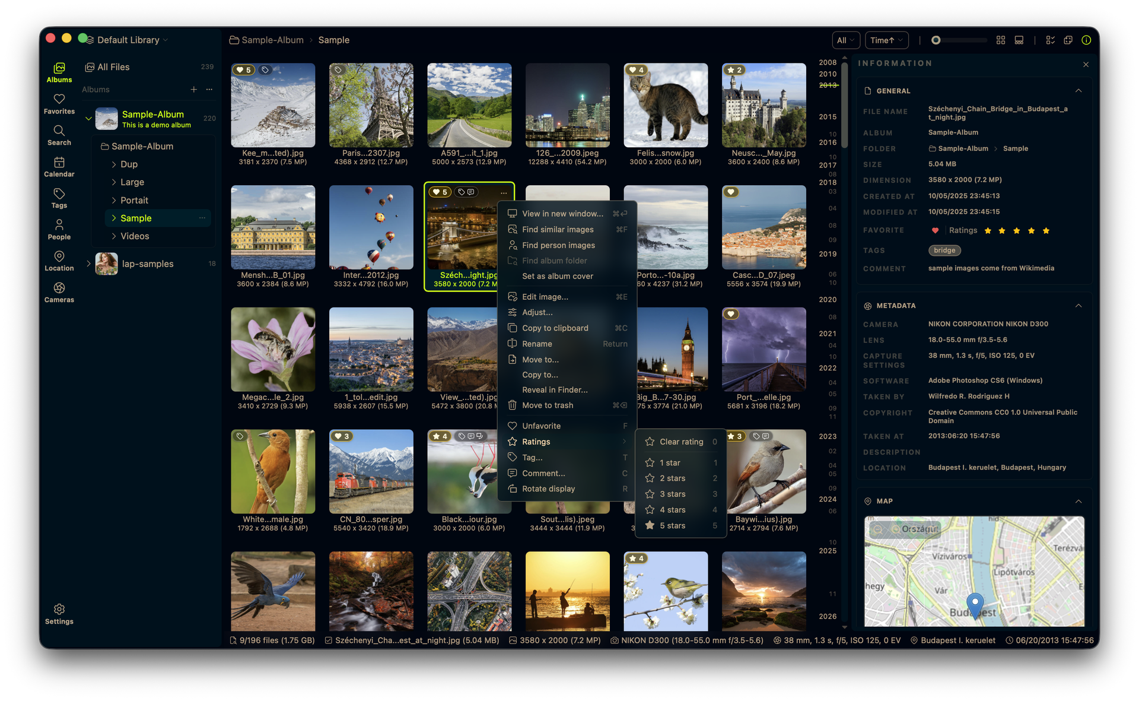The image size is (1139, 701).
Task: Open the Location view in sidebar
Action: pyautogui.click(x=59, y=261)
